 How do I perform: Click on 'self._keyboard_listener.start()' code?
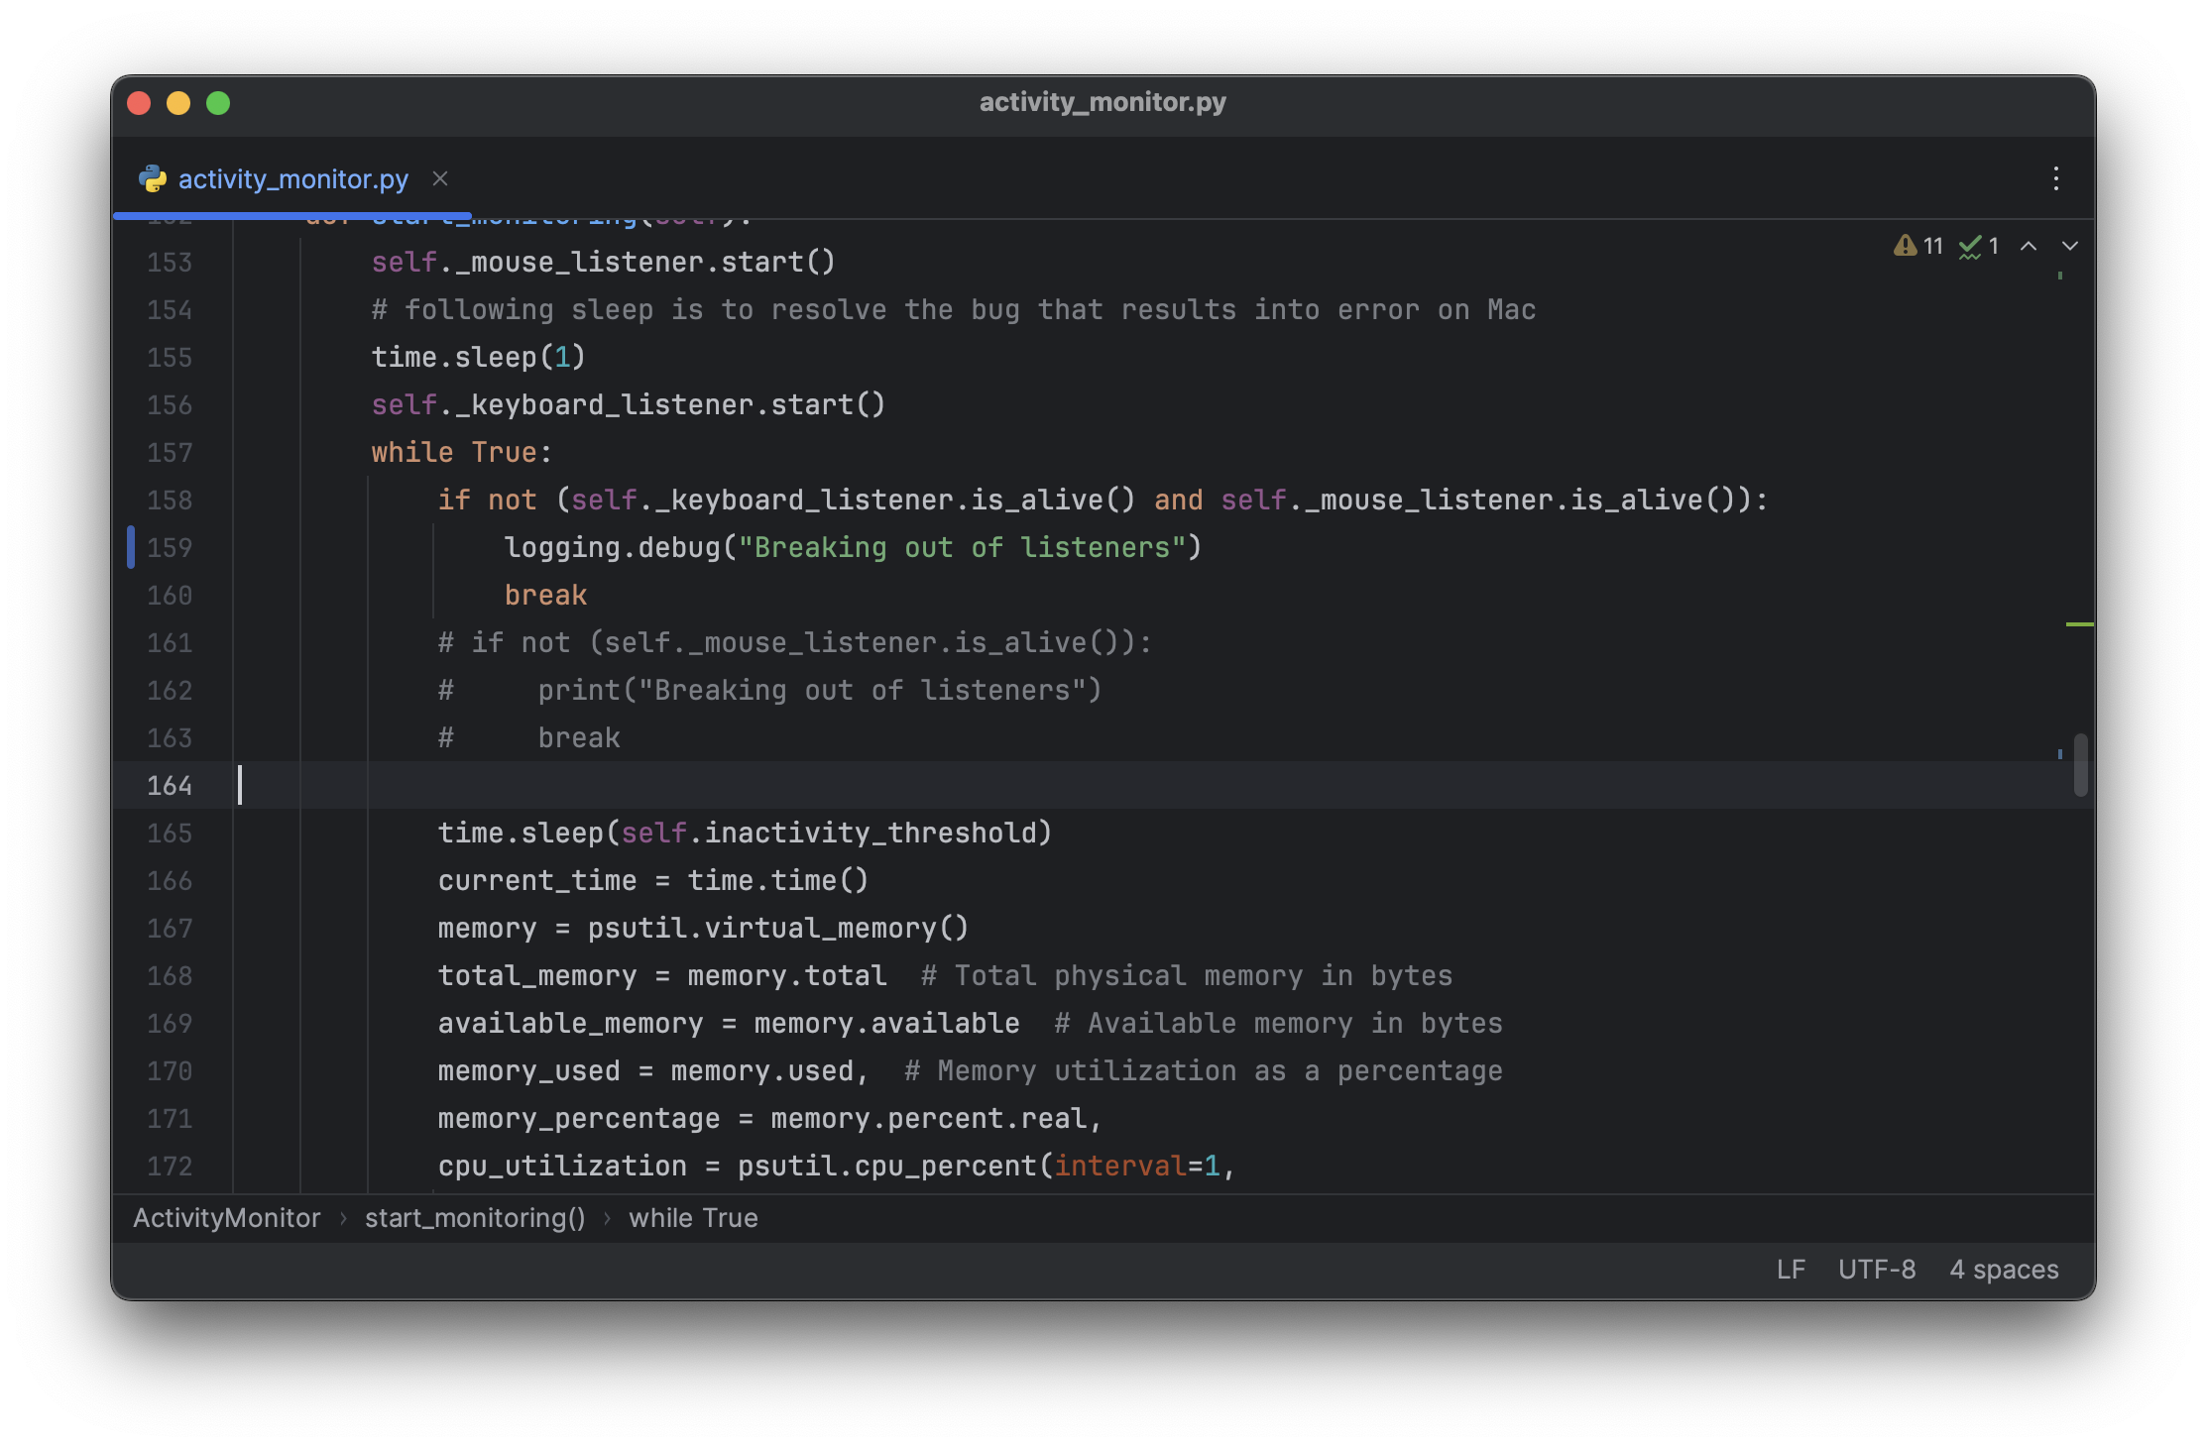pos(628,404)
